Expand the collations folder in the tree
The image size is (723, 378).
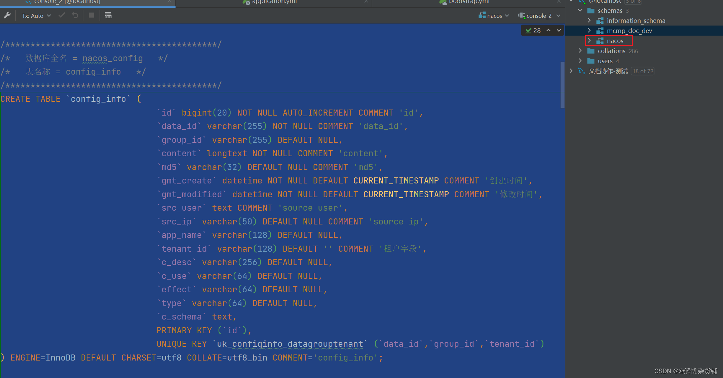[580, 51]
